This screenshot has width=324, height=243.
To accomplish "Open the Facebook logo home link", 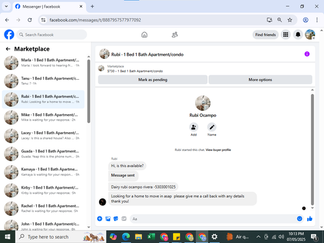I will tap(9, 34).
